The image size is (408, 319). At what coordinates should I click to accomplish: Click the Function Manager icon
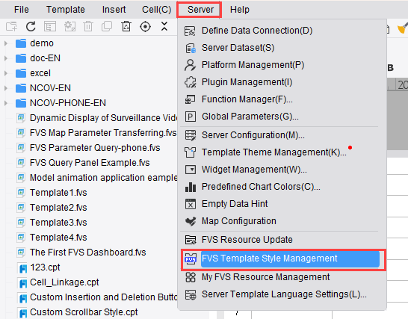[x=190, y=99]
